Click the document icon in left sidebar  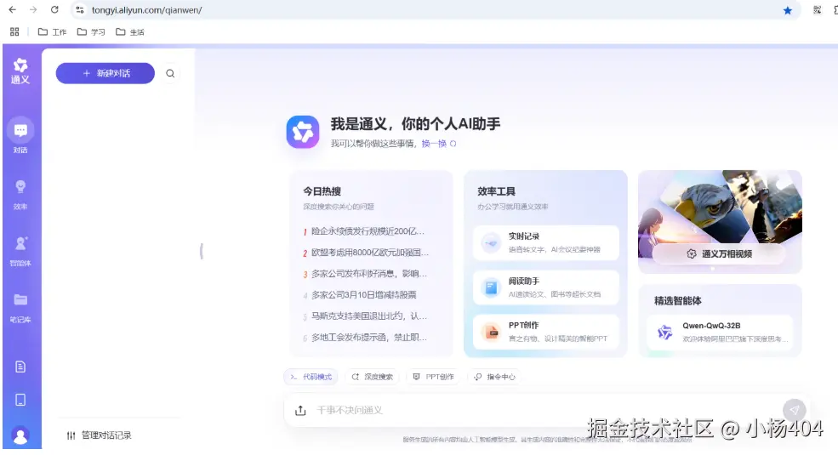[20, 367]
